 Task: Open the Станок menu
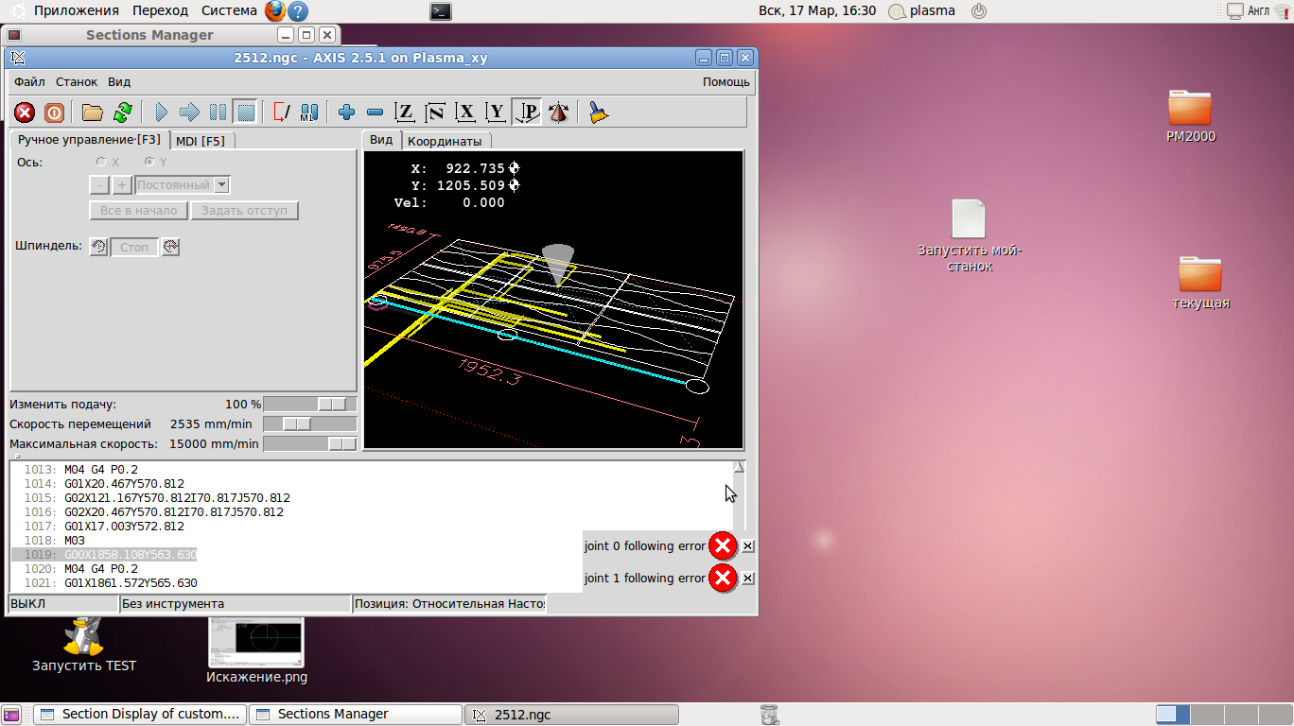77,82
